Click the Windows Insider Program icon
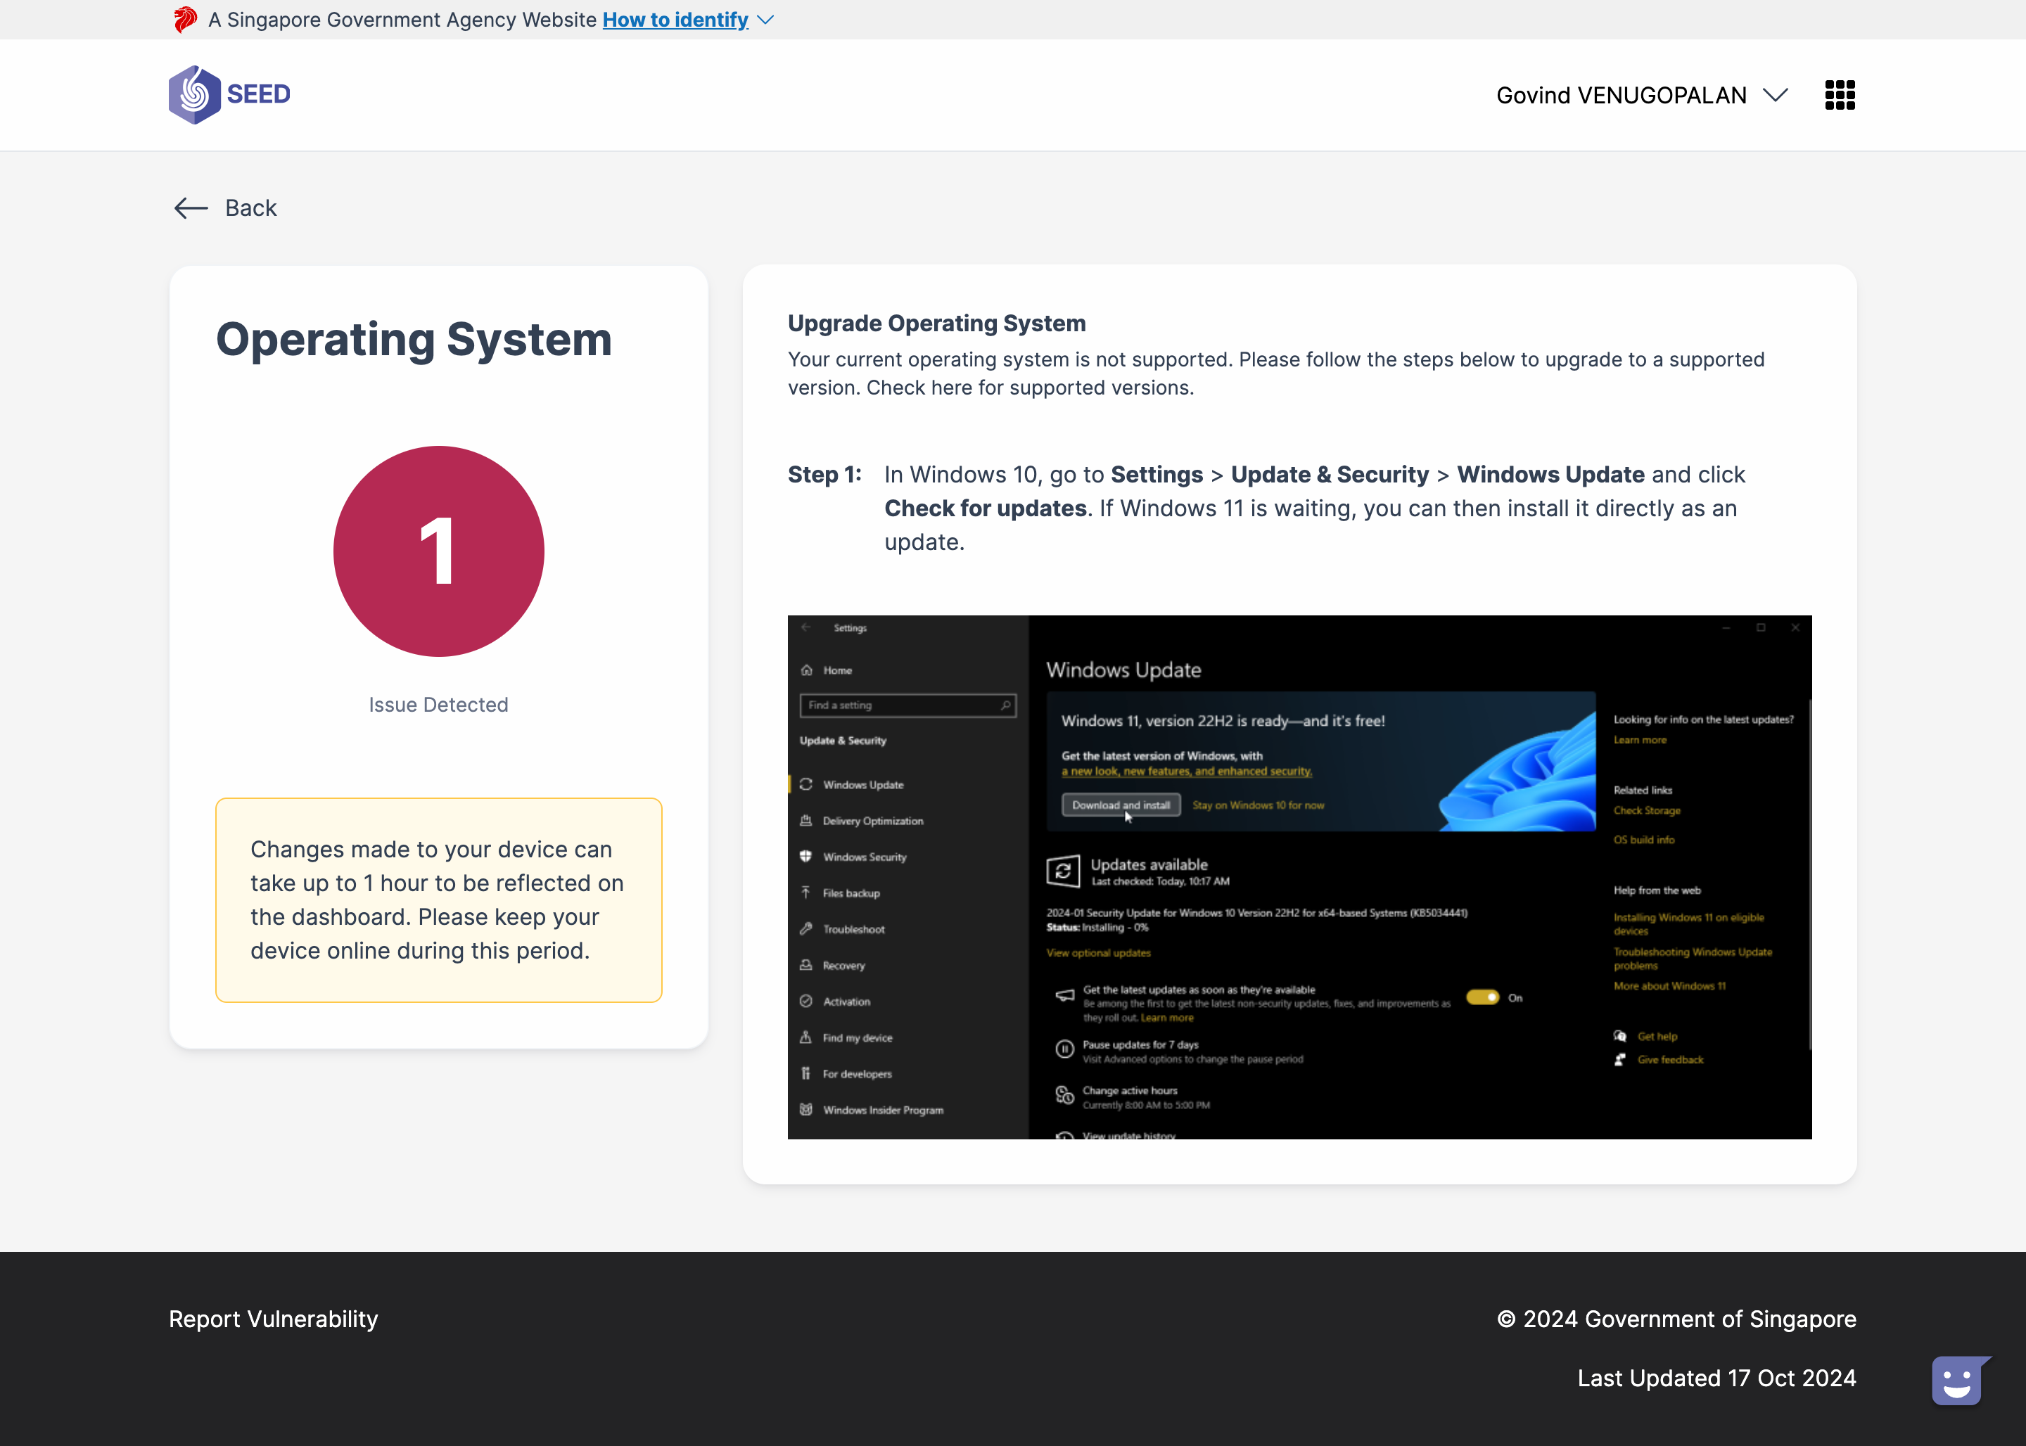This screenshot has width=2026, height=1446. tap(807, 1109)
